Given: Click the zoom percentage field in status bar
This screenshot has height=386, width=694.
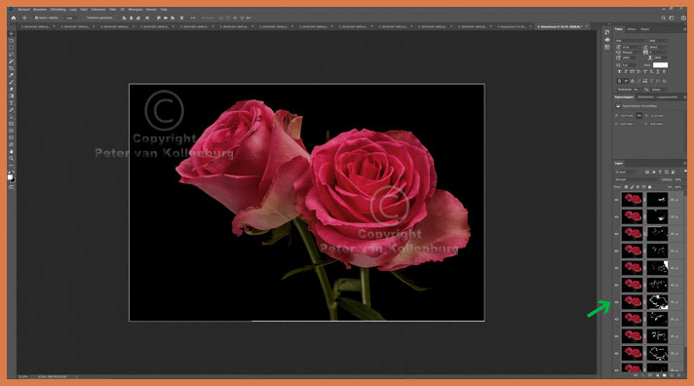Looking at the screenshot, I should 23,376.
